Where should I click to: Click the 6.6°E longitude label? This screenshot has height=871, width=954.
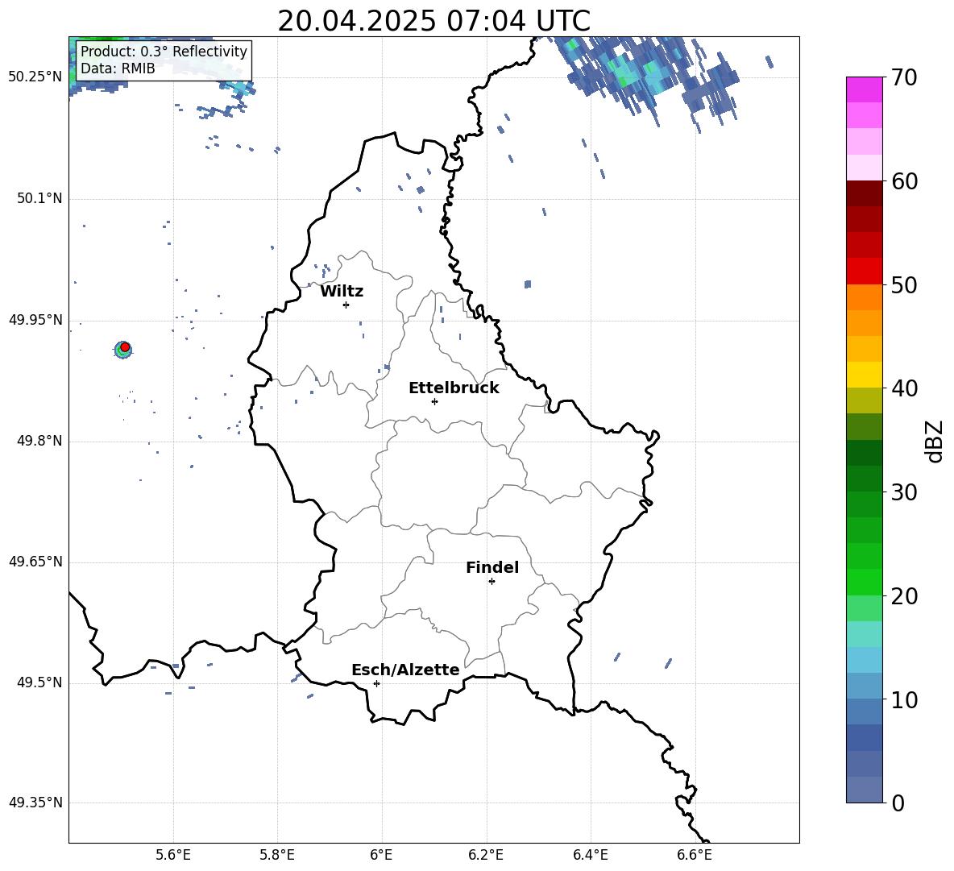[x=695, y=855]
